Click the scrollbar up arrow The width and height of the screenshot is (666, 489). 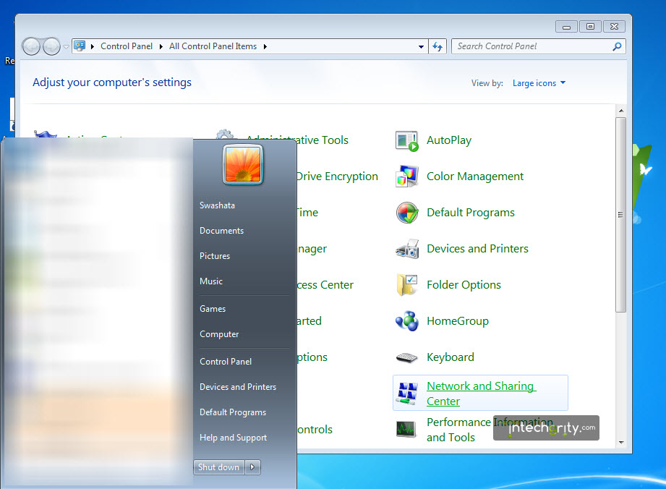pos(621,111)
